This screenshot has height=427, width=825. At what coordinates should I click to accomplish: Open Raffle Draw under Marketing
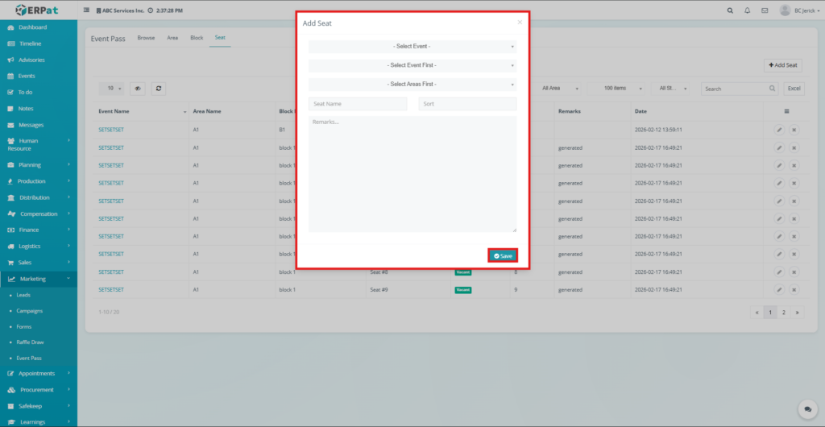pyautogui.click(x=30, y=342)
